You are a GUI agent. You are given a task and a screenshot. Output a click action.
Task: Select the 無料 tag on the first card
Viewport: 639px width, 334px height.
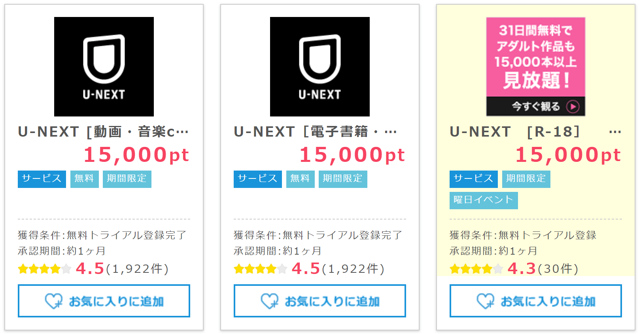(x=84, y=179)
